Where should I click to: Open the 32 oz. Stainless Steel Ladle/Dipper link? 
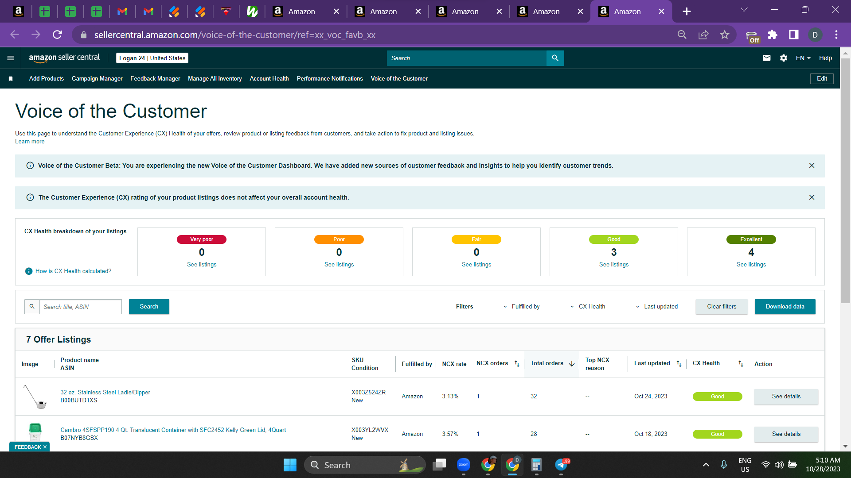point(105,393)
